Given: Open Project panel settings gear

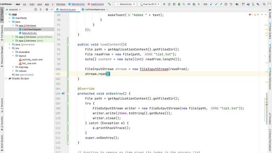Looking at the screenshot, I should pos(47,9).
